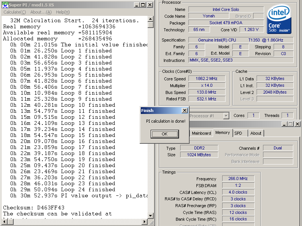Click the Rated FSB value 532.1 MHz

coord(207,99)
